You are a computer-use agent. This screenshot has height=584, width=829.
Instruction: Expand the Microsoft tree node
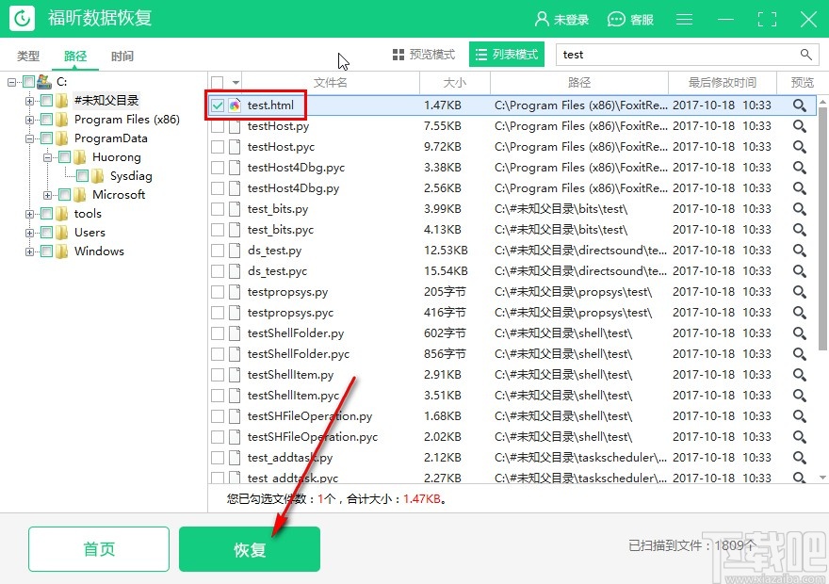pyautogui.click(x=48, y=195)
